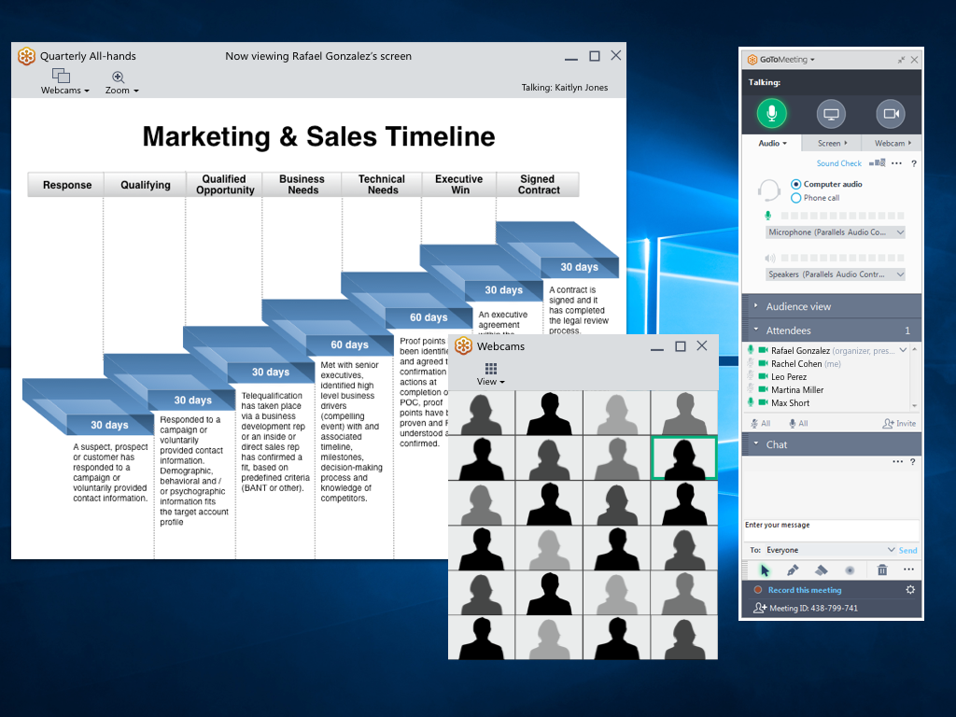Maximize the Webcams window
Image resolution: width=956 pixels, height=717 pixels.
[x=681, y=346]
